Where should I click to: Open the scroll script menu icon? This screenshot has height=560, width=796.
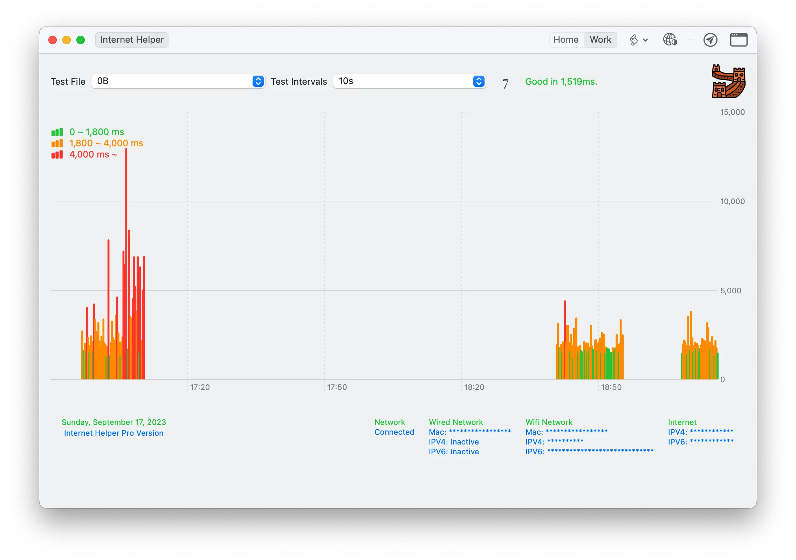(x=633, y=40)
